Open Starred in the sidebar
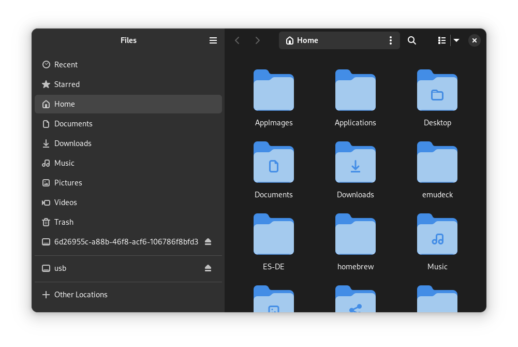Viewport: 518px width, 347px height. point(67,84)
